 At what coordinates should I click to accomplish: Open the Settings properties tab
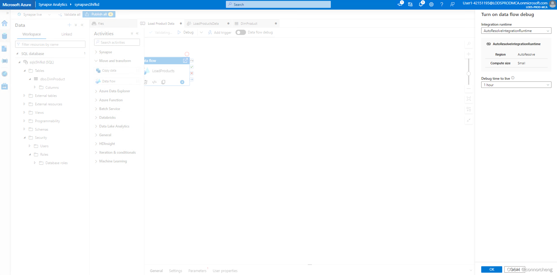[x=175, y=271]
